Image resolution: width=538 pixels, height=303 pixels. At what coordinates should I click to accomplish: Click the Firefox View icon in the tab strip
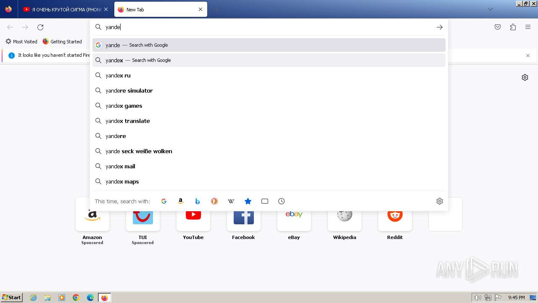[8, 9]
